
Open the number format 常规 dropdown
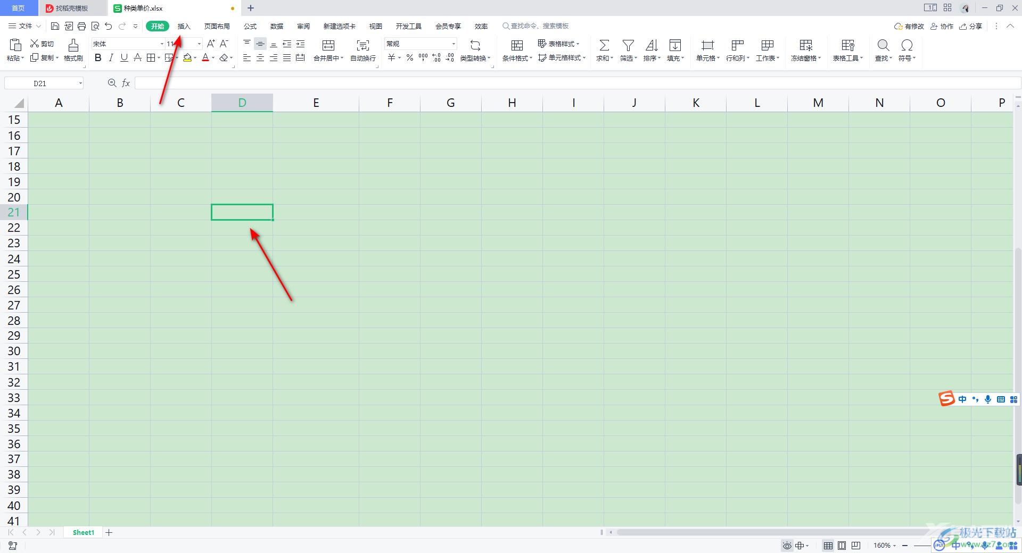pyautogui.click(x=454, y=44)
